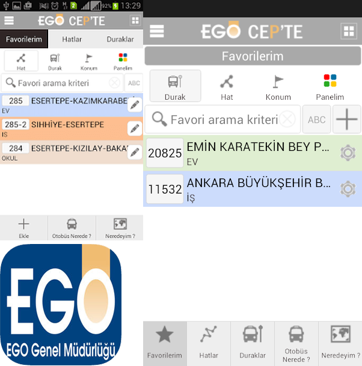Switch to Duraklar tab in left screen
The width and height of the screenshot is (362, 366).
point(120,39)
